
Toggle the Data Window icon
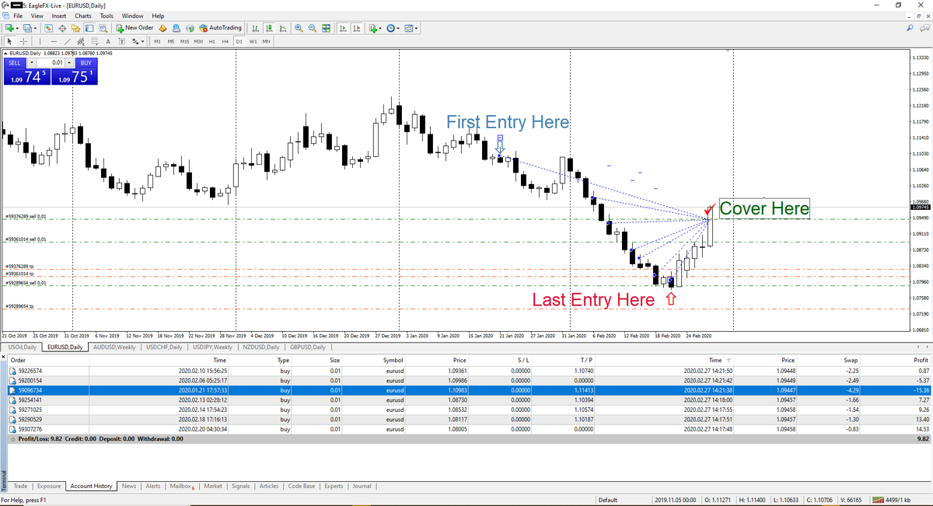(62, 28)
